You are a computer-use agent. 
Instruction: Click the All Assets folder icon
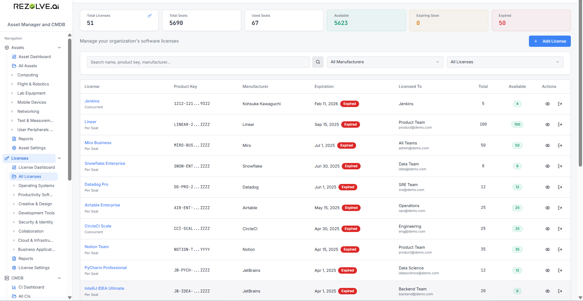(x=14, y=66)
